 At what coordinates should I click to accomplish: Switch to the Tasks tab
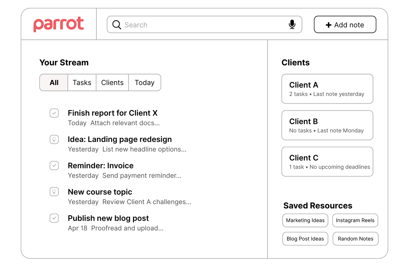point(82,83)
